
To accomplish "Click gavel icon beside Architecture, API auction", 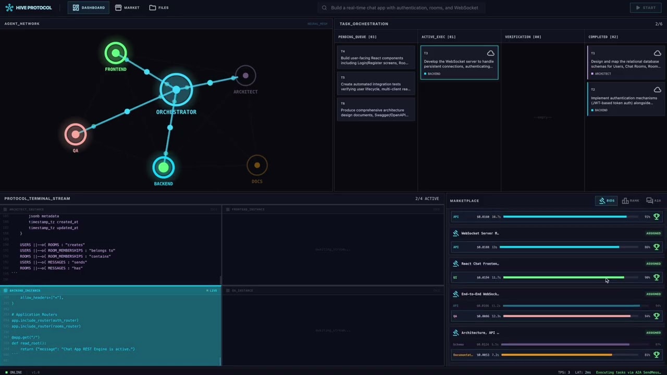I will [x=456, y=332].
